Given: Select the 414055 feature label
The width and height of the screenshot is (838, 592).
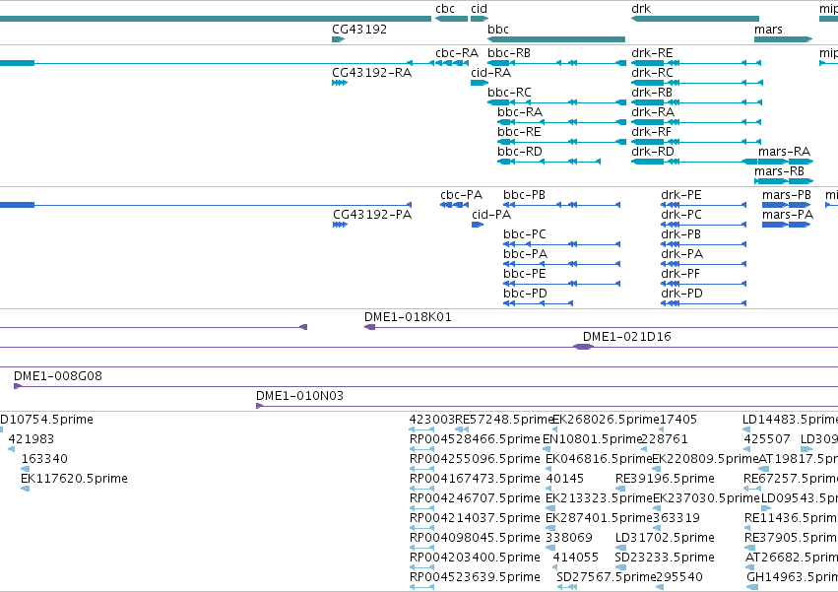Looking at the screenshot, I should (x=576, y=558).
